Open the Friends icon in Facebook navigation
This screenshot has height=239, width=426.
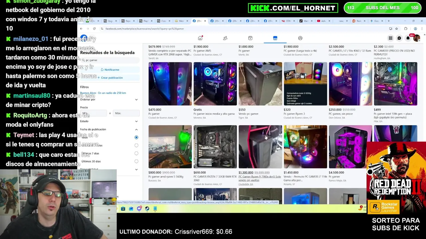click(x=225, y=38)
